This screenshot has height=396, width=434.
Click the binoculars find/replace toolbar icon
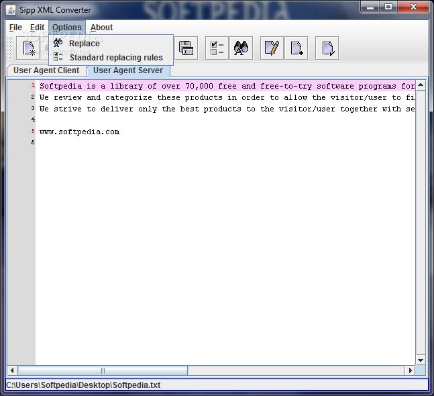[241, 48]
